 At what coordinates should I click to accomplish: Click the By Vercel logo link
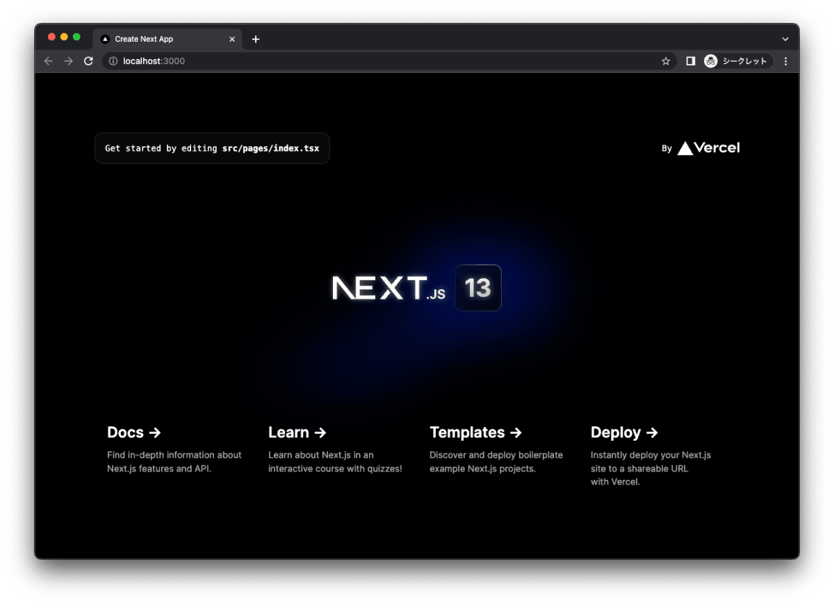pyautogui.click(x=701, y=148)
